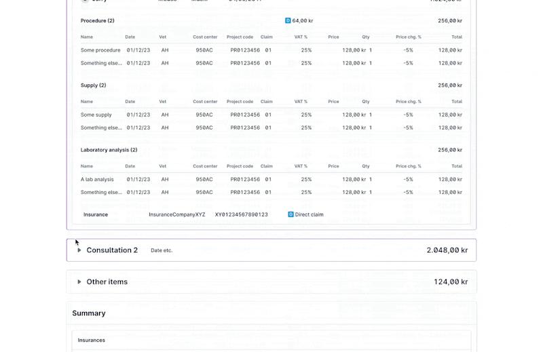
Task: Click the Procedure table Cost center header
Action: tap(205, 37)
